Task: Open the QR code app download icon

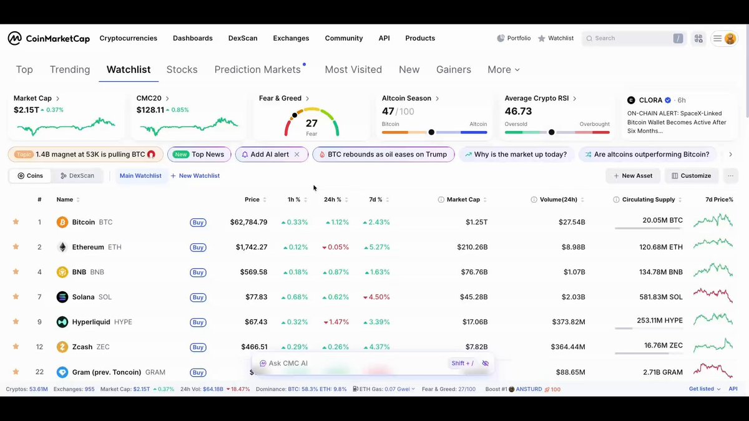Action: 698,39
